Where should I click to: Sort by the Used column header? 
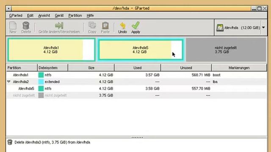coord(137,68)
